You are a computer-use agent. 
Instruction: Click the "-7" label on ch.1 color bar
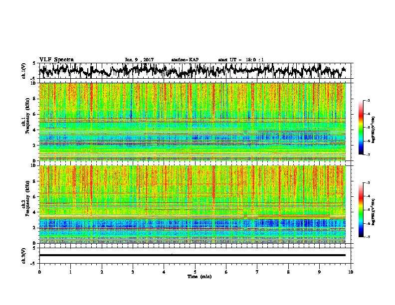368,154
